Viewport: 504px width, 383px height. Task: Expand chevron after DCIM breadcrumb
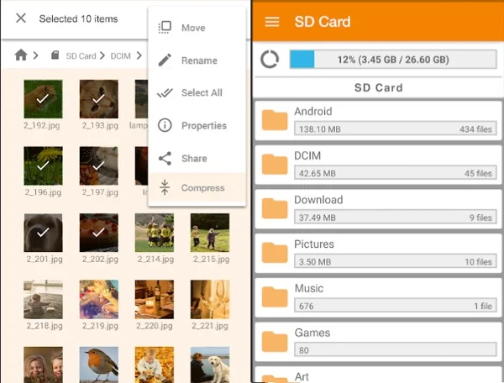[x=139, y=55]
